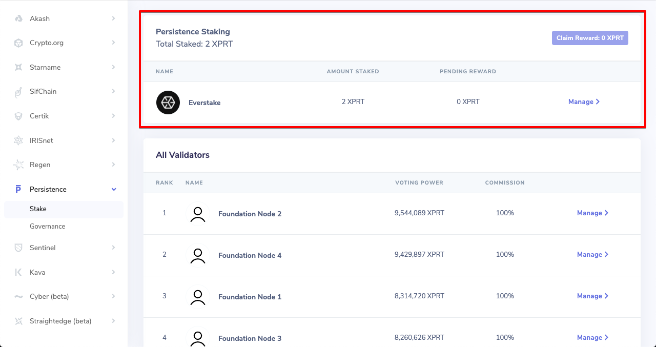Expand the Akash menu chevron
The height and width of the screenshot is (347, 656).
pos(113,18)
